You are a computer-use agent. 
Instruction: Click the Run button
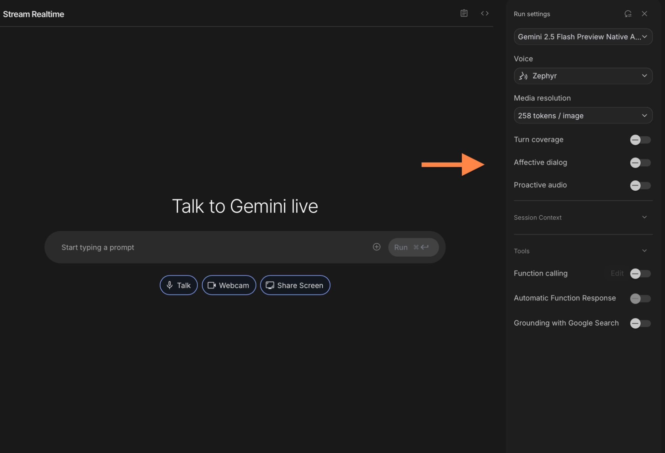tap(413, 247)
